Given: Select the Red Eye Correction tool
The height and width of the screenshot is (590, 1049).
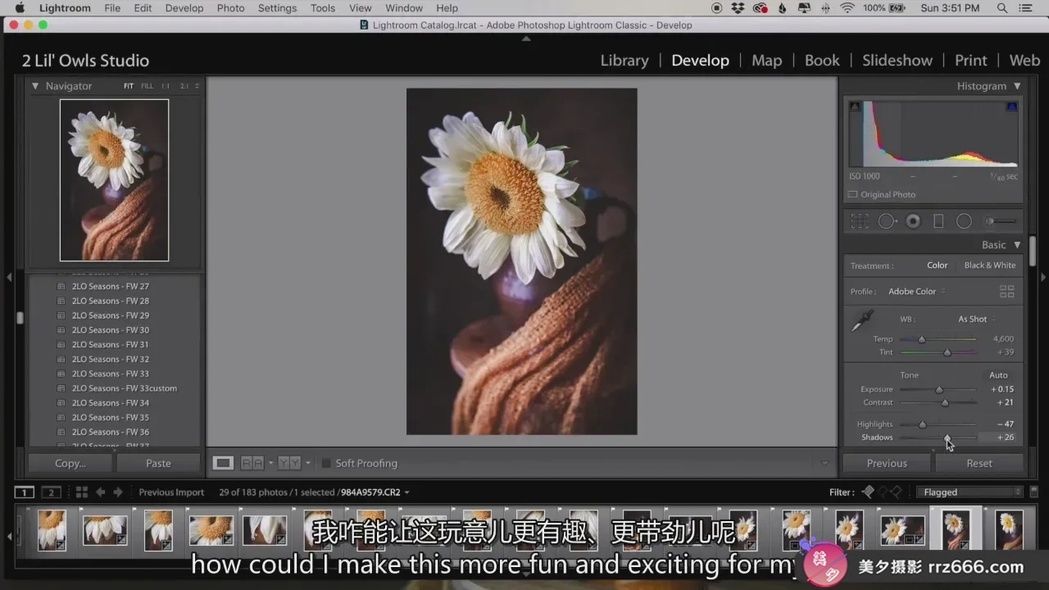Looking at the screenshot, I should [913, 221].
